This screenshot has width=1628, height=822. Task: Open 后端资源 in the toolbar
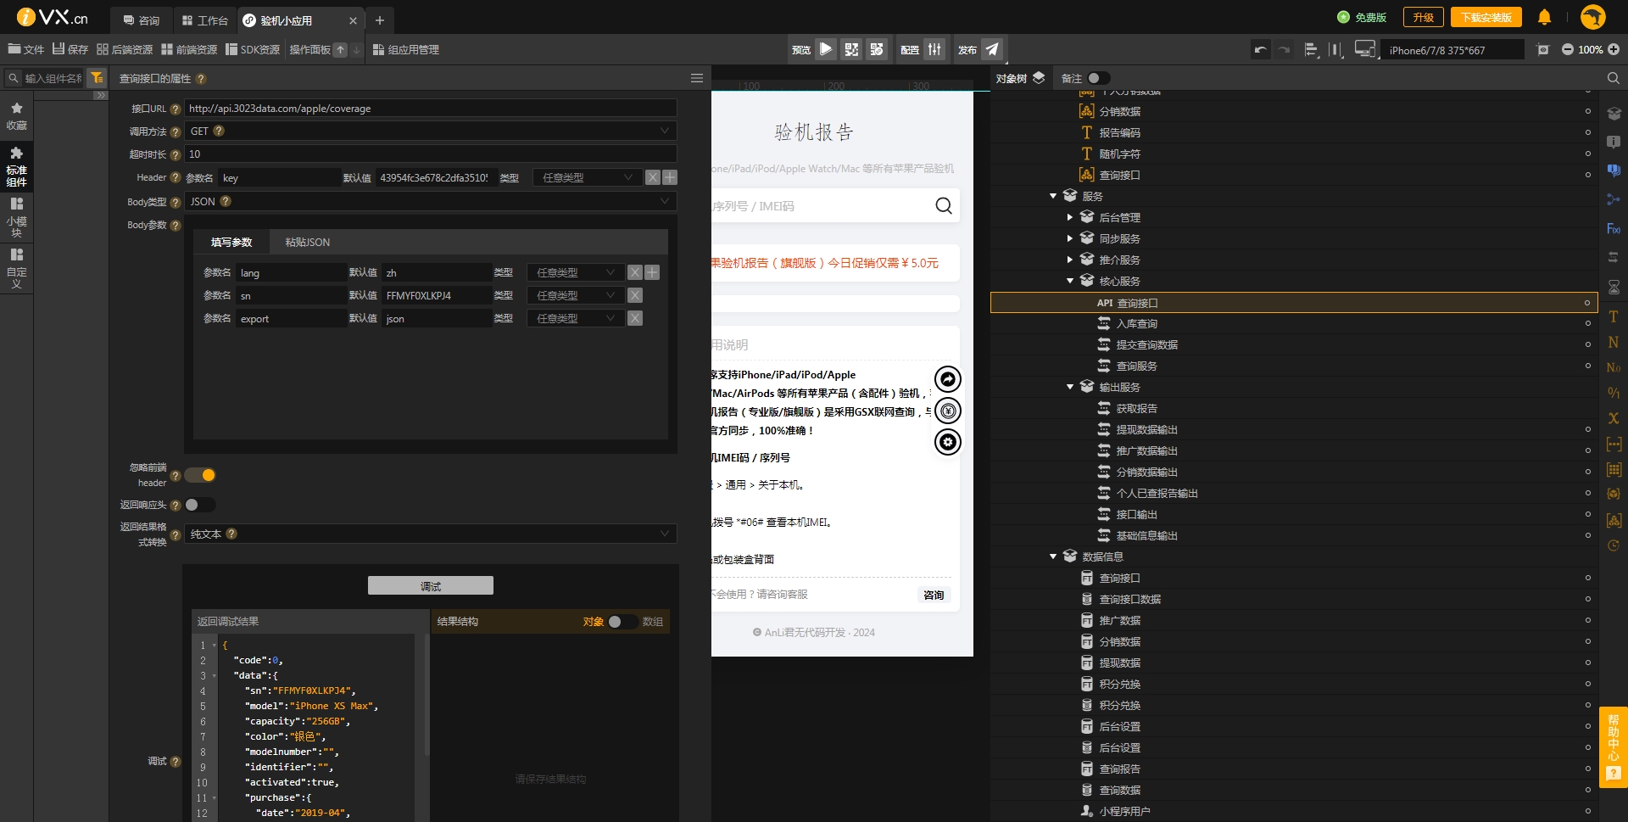click(125, 50)
